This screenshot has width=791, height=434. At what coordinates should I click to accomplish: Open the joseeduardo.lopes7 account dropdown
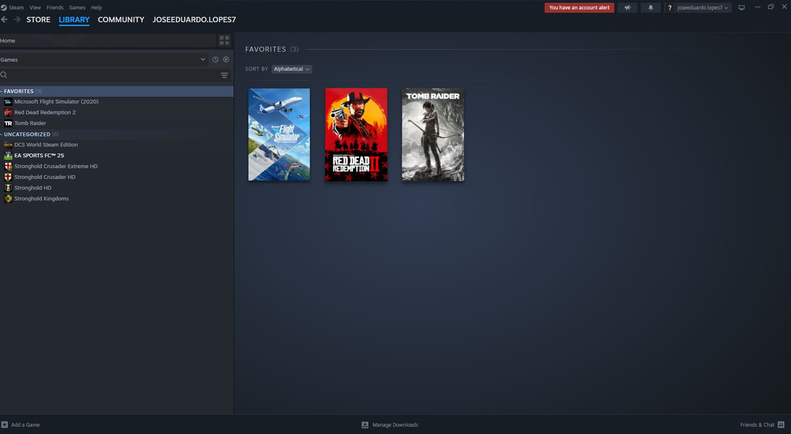[703, 7]
